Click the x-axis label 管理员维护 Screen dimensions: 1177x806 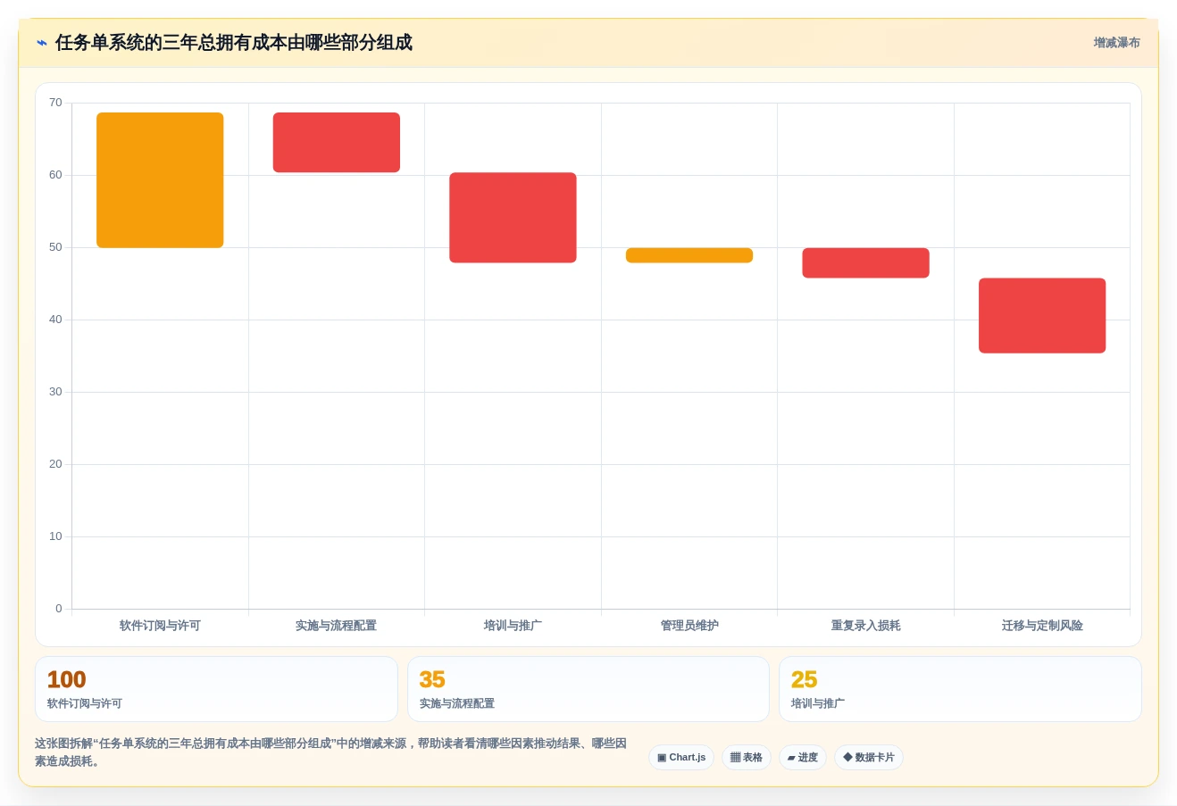pyautogui.click(x=689, y=626)
